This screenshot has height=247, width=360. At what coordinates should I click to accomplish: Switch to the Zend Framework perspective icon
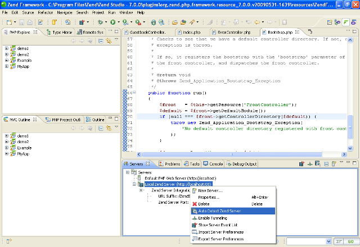coord(345,22)
